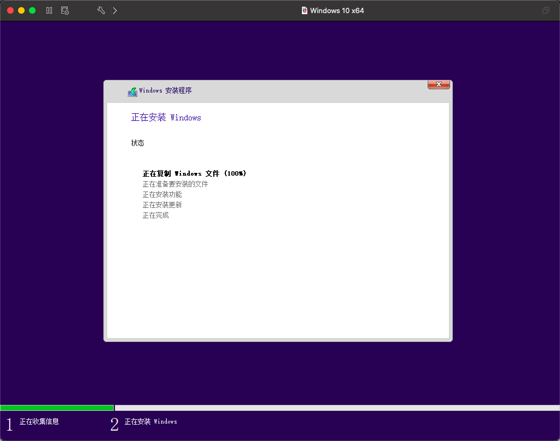The height and width of the screenshot is (441, 560).
Task: Expand the toolbar forward chevron
Action: tap(115, 11)
